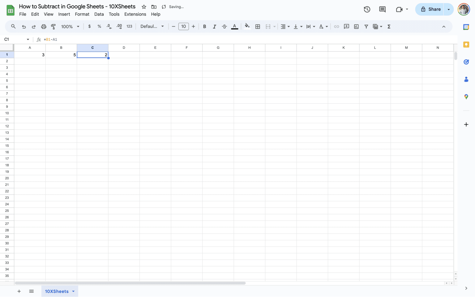The width and height of the screenshot is (475, 297).
Task: Collapse the toolbar with the chevron
Action: coord(444,26)
